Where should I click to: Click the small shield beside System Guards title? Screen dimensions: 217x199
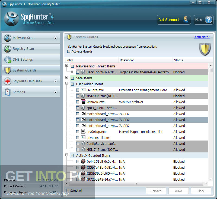coord(69,37)
